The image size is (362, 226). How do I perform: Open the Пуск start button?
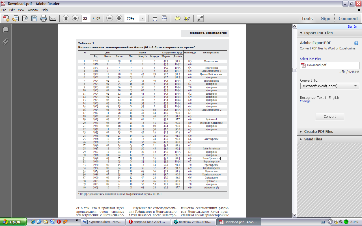[x=13, y=222]
